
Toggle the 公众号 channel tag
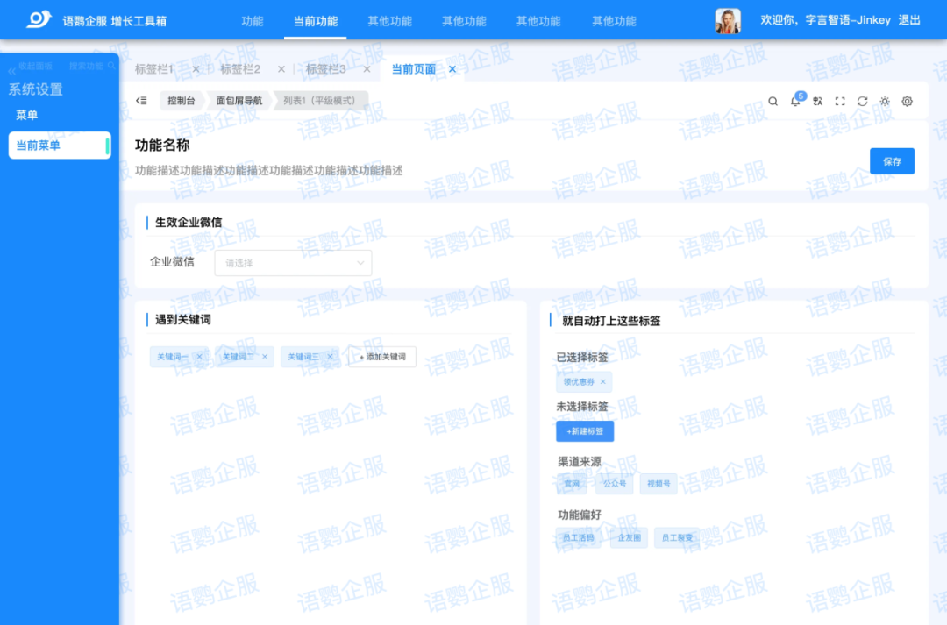tap(613, 484)
